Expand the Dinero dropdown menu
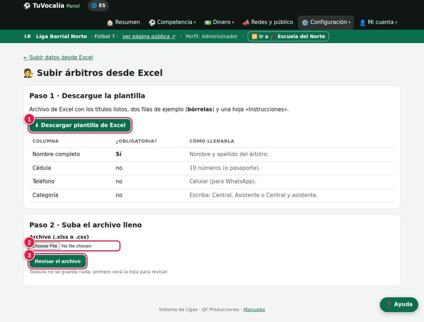The height and width of the screenshot is (322, 424). (x=219, y=22)
